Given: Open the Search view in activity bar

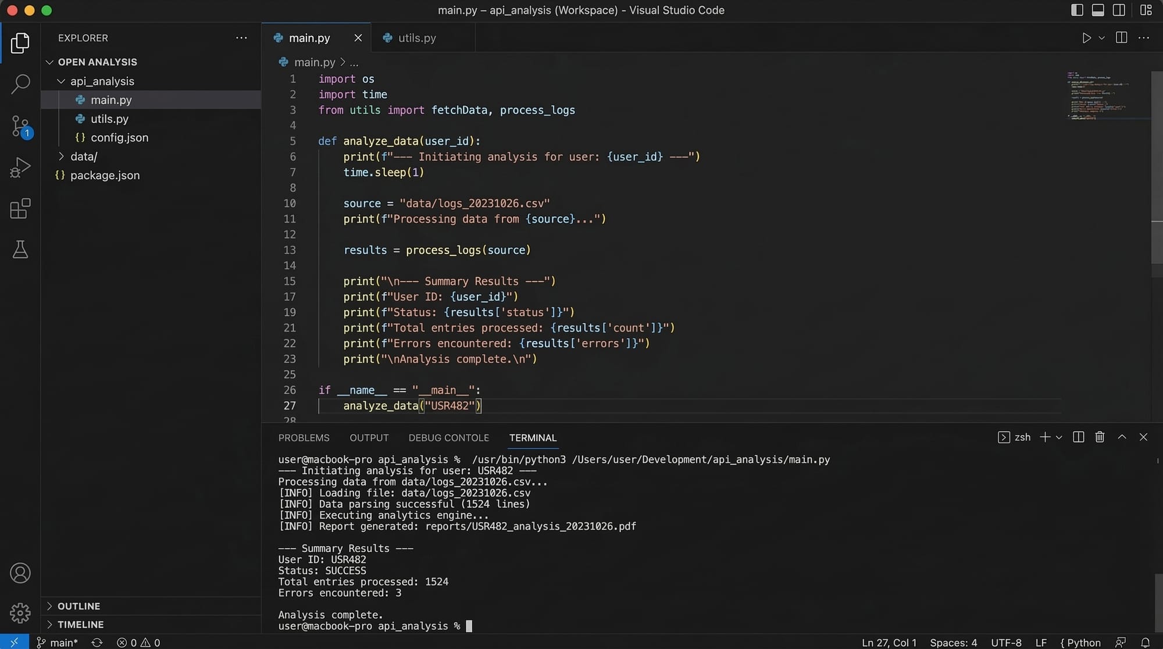Looking at the screenshot, I should 20,84.
